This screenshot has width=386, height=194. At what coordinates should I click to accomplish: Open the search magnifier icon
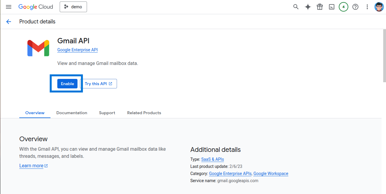pos(296,7)
